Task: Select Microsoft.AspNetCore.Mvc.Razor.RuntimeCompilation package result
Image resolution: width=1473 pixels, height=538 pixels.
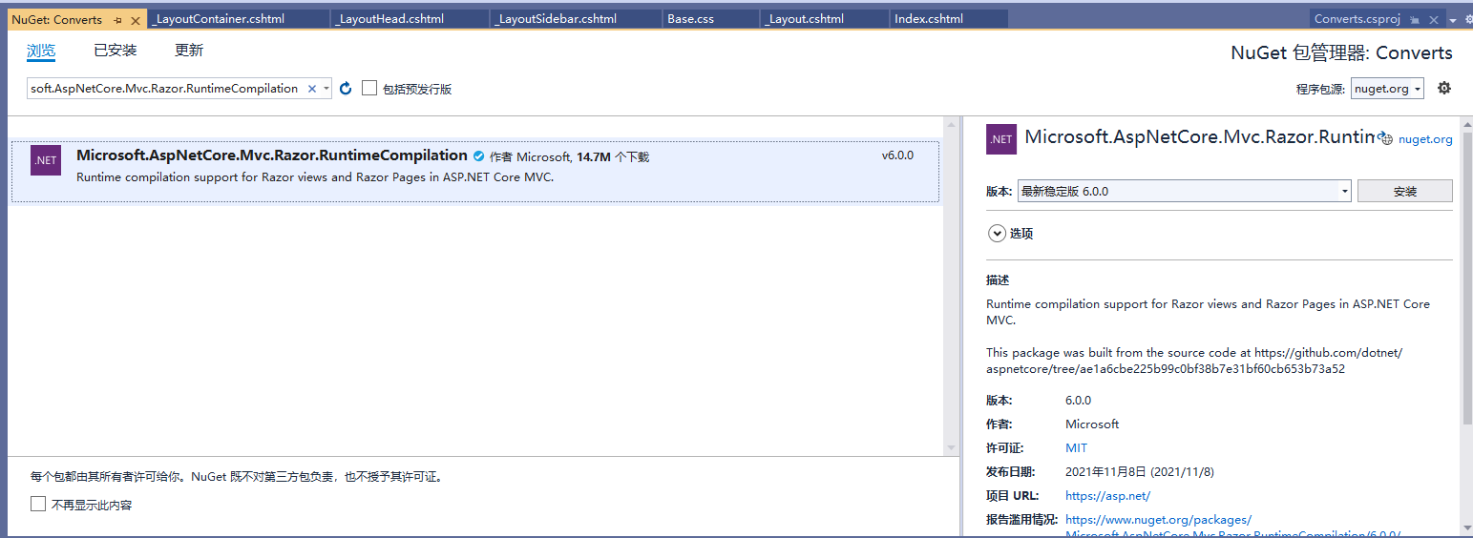Action: (x=475, y=172)
